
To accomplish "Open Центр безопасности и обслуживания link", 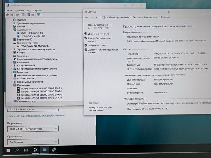I will 100,109.
